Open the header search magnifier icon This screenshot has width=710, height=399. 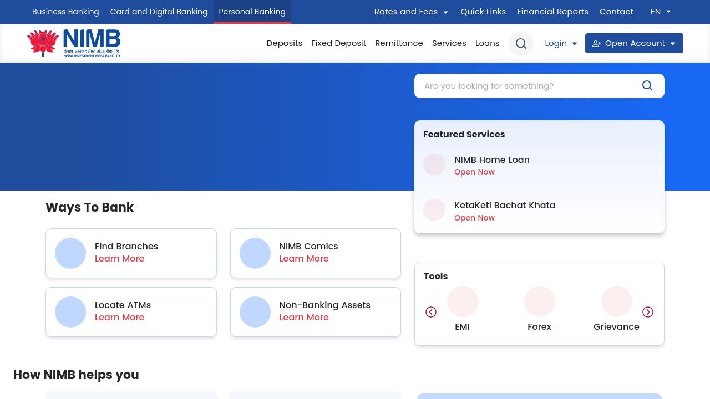tap(521, 43)
